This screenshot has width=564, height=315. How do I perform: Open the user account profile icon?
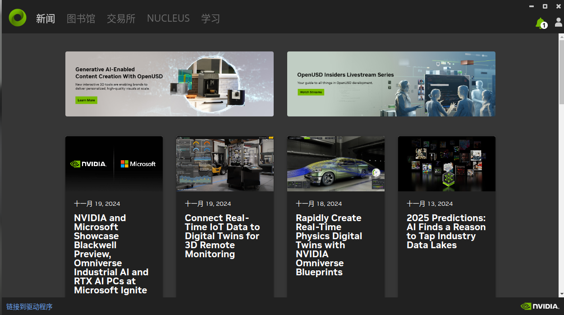click(x=559, y=22)
